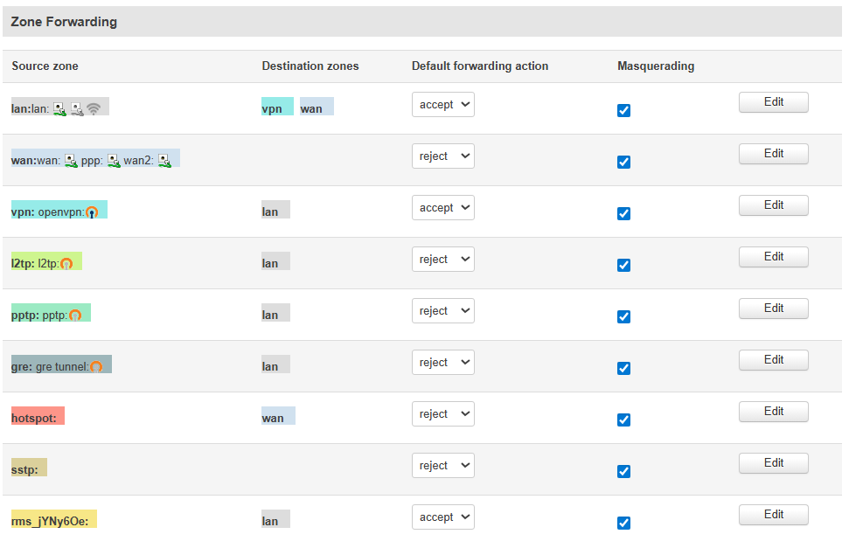849x548 pixels.
Task: Click the 'Destination zones' column header
Action: (x=310, y=66)
